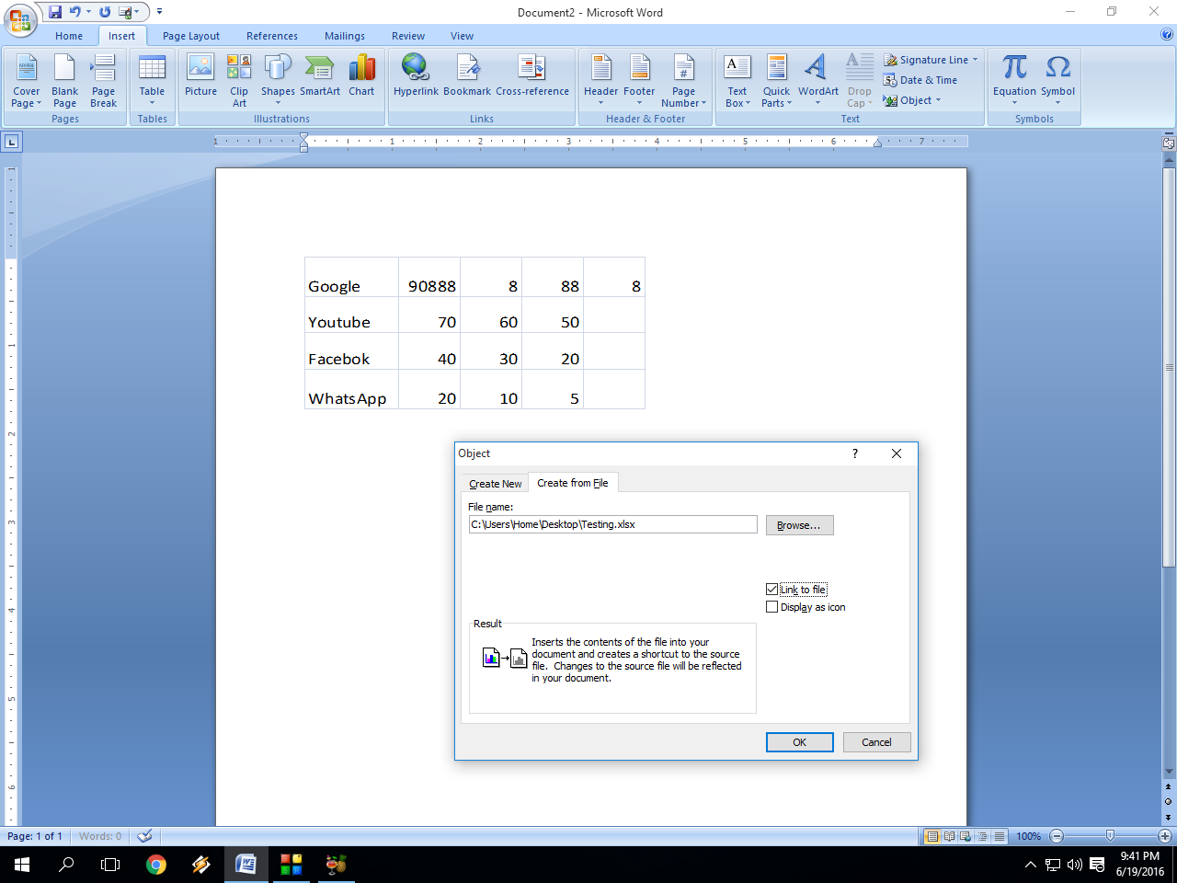
Task: Insert a Cover Page
Action: 26,82
